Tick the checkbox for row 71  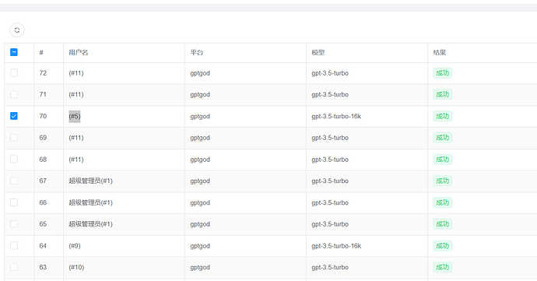click(x=14, y=94)
